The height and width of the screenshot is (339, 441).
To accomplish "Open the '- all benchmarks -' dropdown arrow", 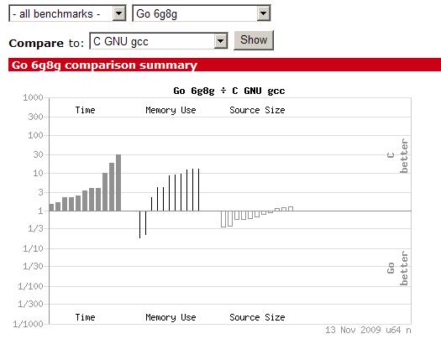I will [x=119, y=13].
